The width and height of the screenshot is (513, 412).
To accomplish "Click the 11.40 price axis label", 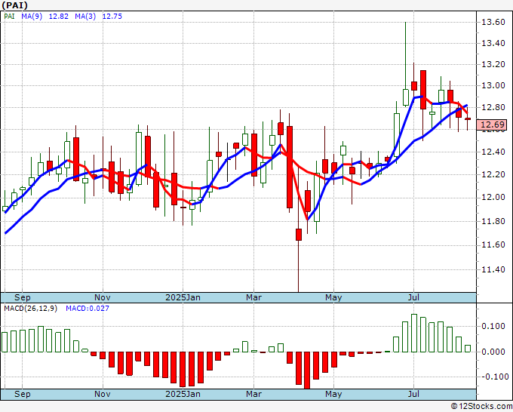I will pyautogui.click(x=493, y=270).
